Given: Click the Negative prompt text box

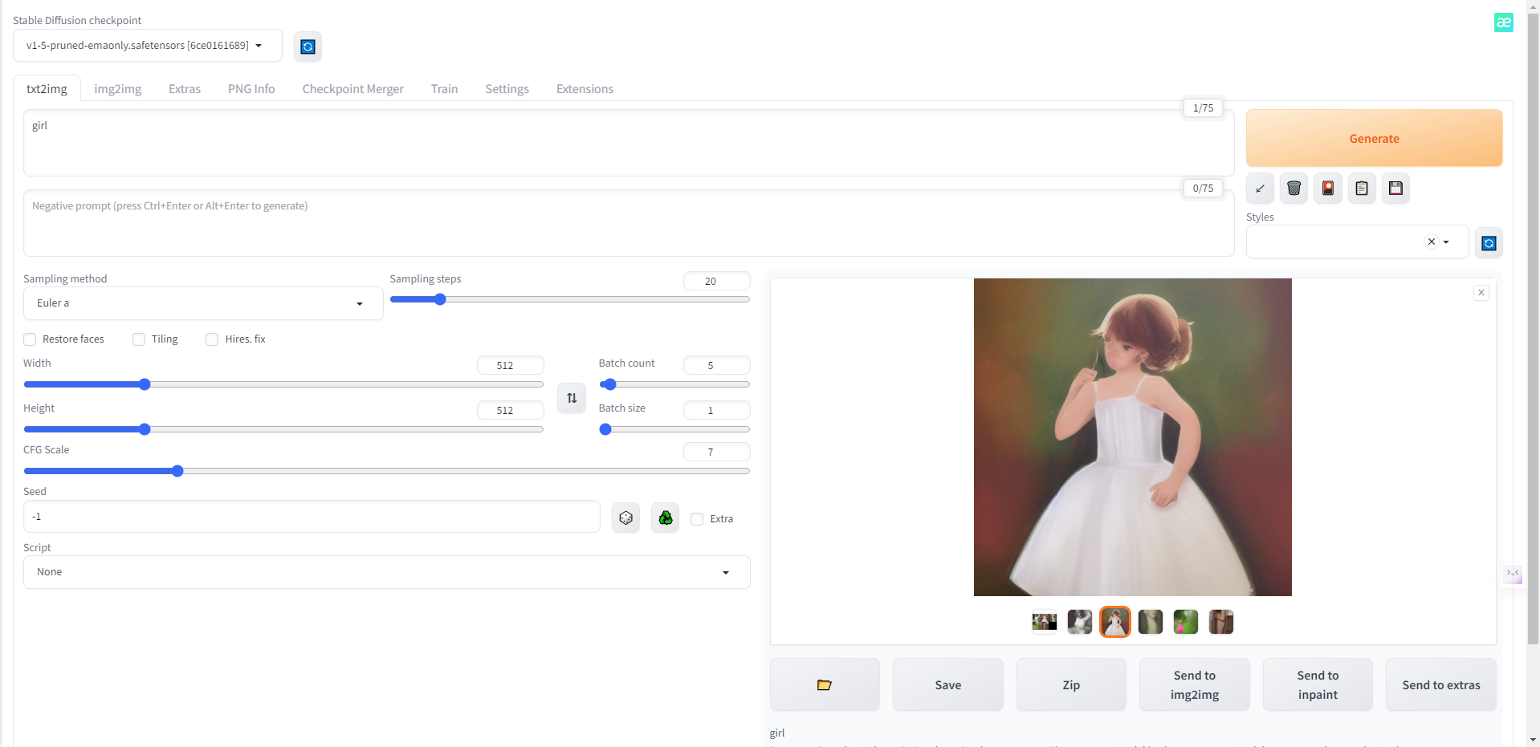Looking at the screenshot, I should point(629,223).
